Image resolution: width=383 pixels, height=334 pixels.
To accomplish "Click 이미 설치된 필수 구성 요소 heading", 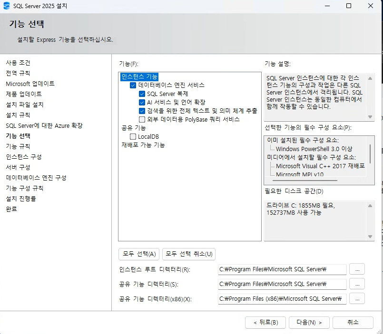I will tap(303, 140).
